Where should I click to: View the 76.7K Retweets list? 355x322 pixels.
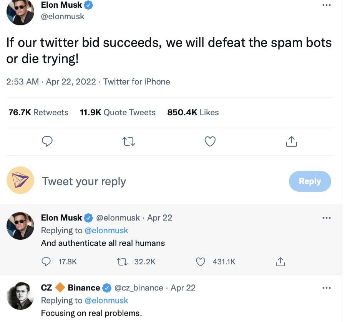pos(38,113)
